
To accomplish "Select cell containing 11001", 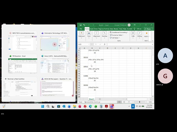I will 84,76.
